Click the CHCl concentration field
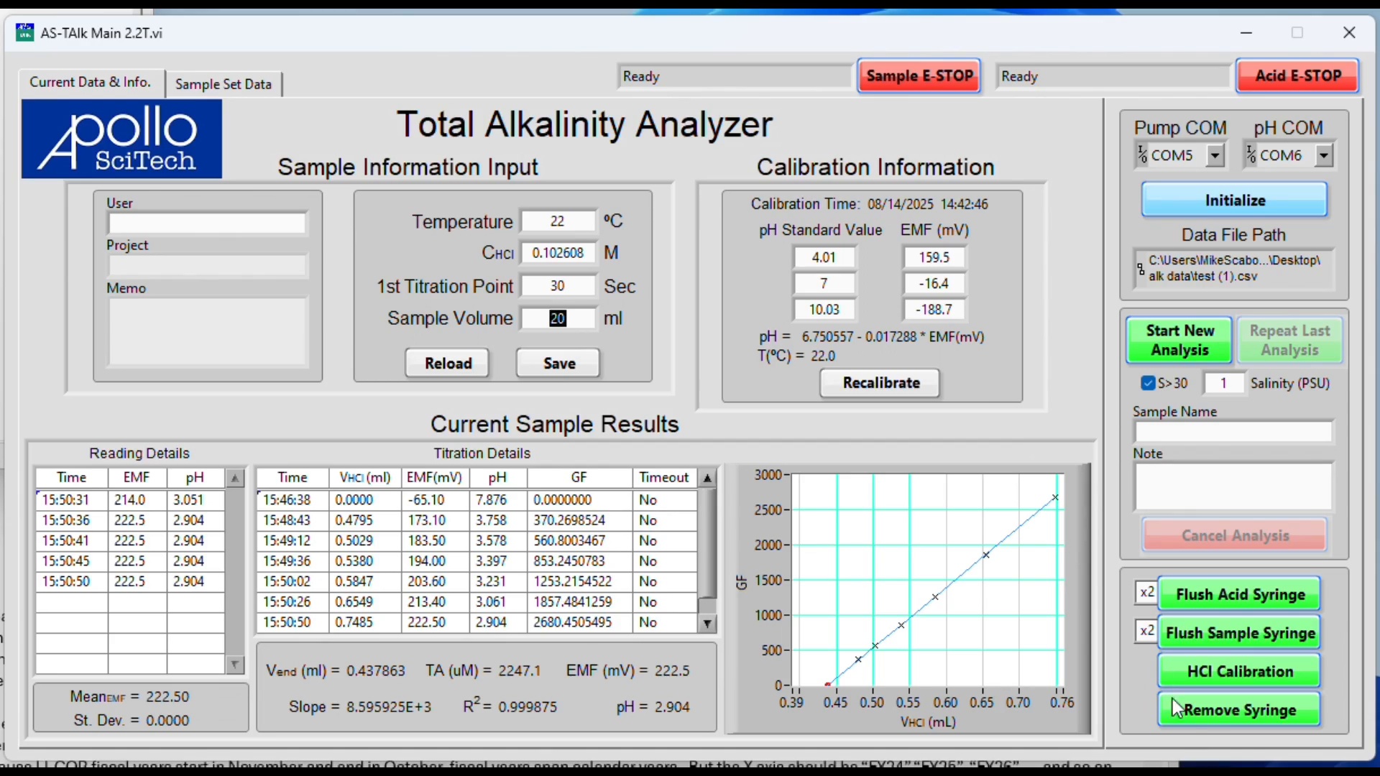1380x776 pixels. pyautogui.click(x=558, y=253)
